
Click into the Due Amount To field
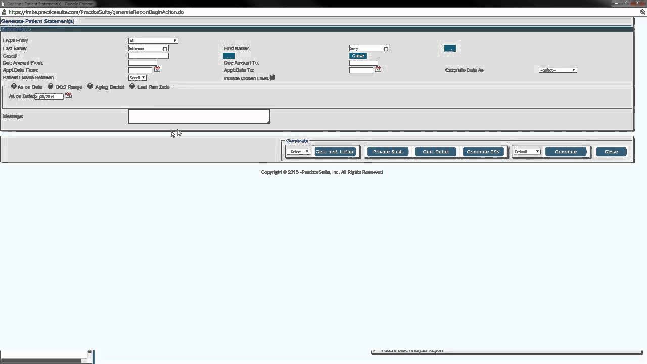pyautogui.click(x=363, y=63)
